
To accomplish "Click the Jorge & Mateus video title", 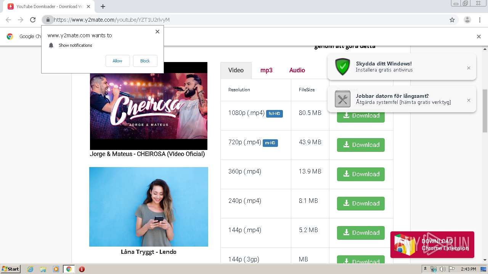I will (147, 154).
